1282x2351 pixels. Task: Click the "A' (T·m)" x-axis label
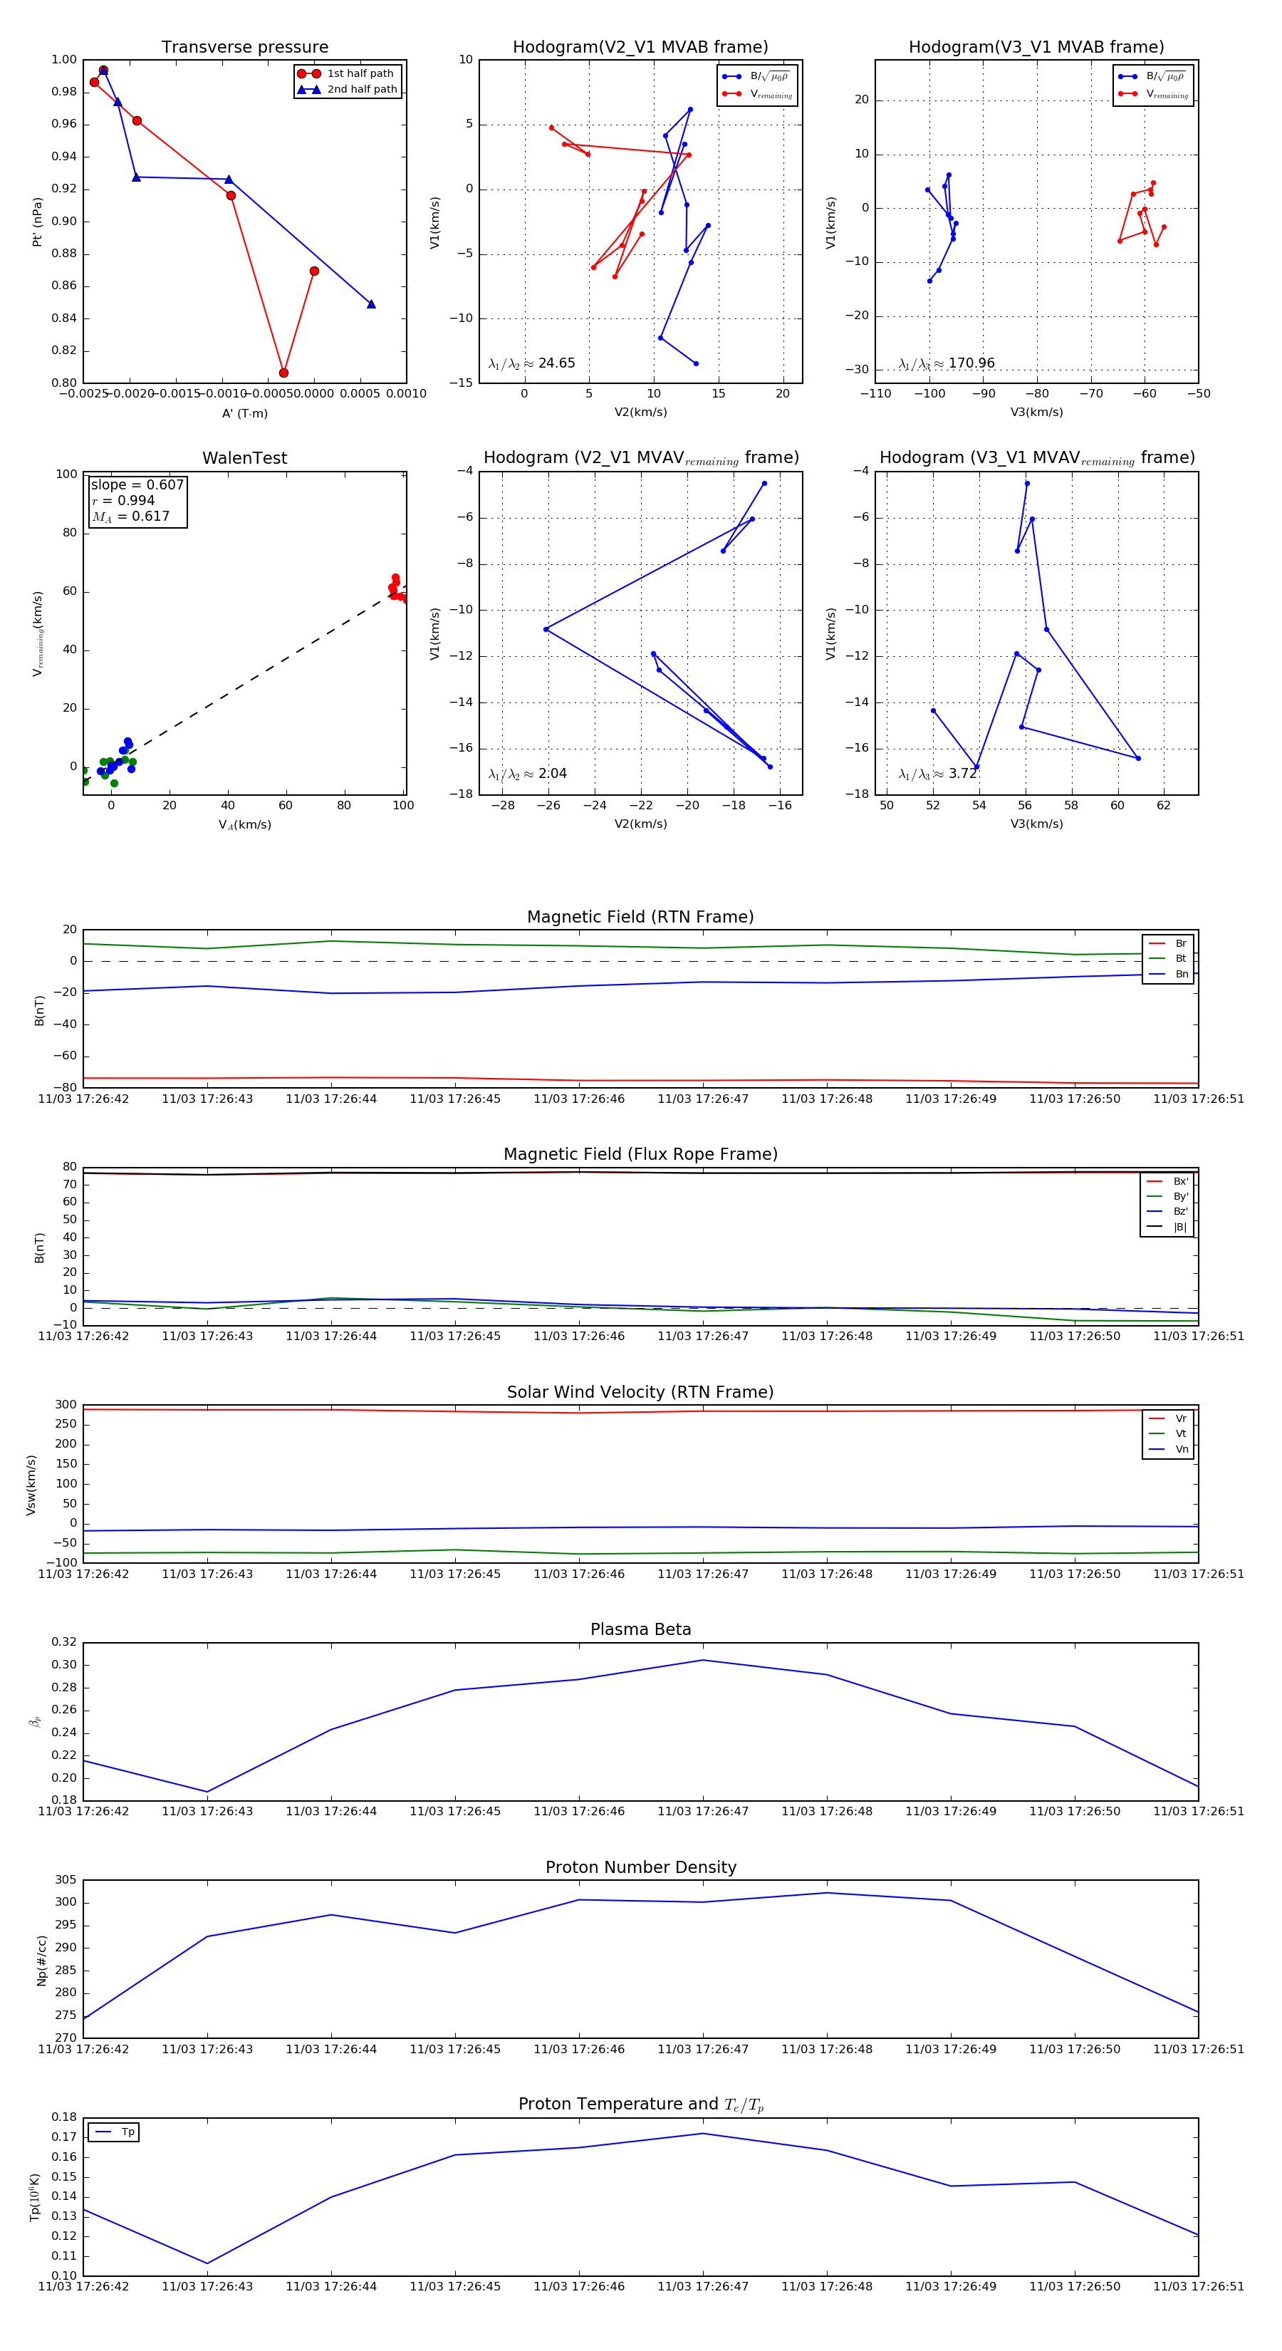pos(244,413)
